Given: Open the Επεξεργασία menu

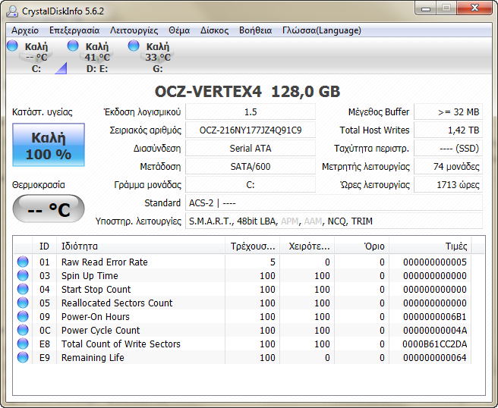Looking at the screenshot, I should click(74, 30).
